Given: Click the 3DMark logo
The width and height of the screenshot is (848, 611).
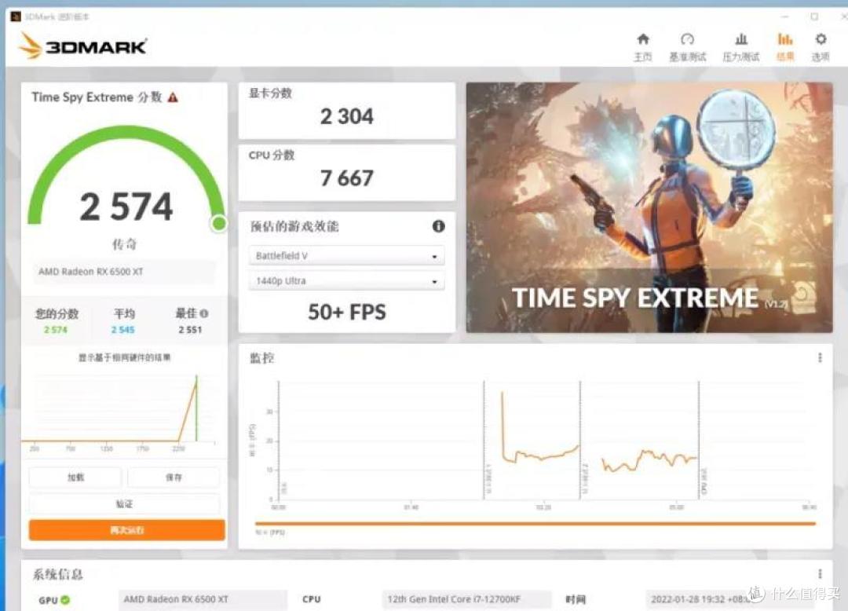Looking at the screenshot, I should coord(82,46).
